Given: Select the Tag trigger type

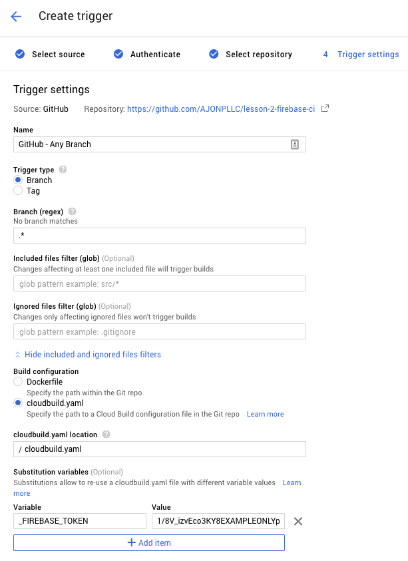Looking at the screenshot, I should [x=18, y=190].
